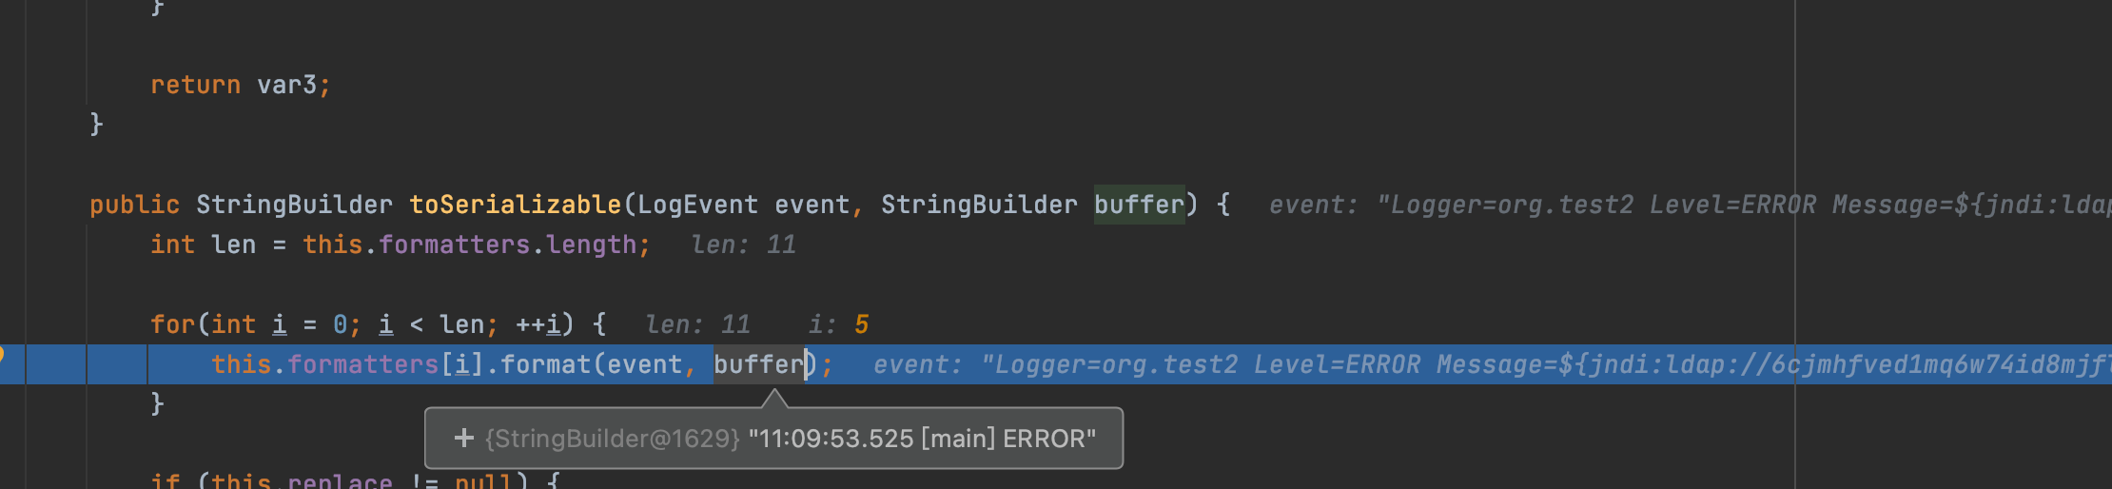This screenshot has height=489, width=2112.
Task: Click the buffer argument on the highlighted line
Action: click(758, 364)
